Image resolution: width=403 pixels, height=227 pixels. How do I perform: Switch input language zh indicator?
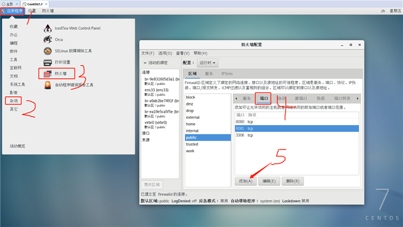coord(383,11)
